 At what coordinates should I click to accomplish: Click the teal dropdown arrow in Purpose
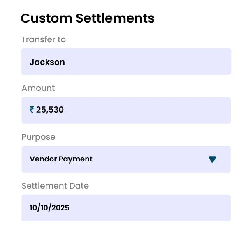tap(212, 159)
